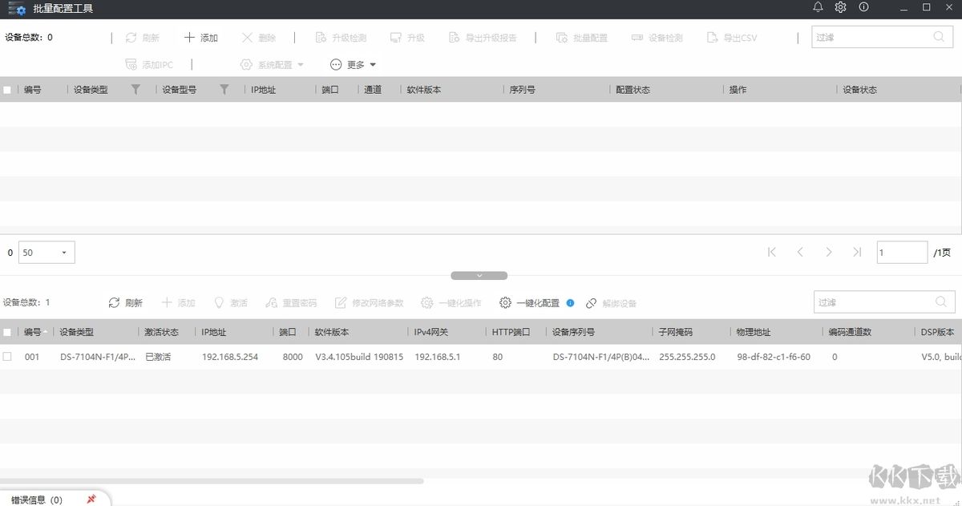Image resolution: width=962 pixels, height=506 pixels.
Task: Check the checkbox for device 001
Action: tap(7, 357)
